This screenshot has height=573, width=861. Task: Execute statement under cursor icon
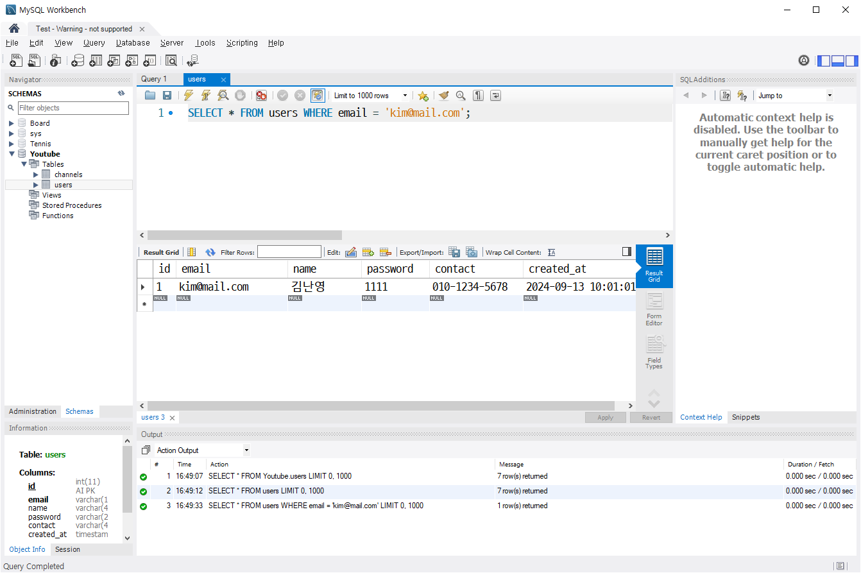coord(205,96)
